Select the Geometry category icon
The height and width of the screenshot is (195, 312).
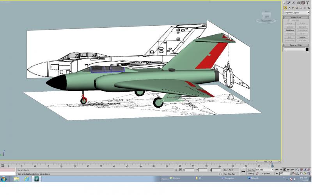[285, 8]
